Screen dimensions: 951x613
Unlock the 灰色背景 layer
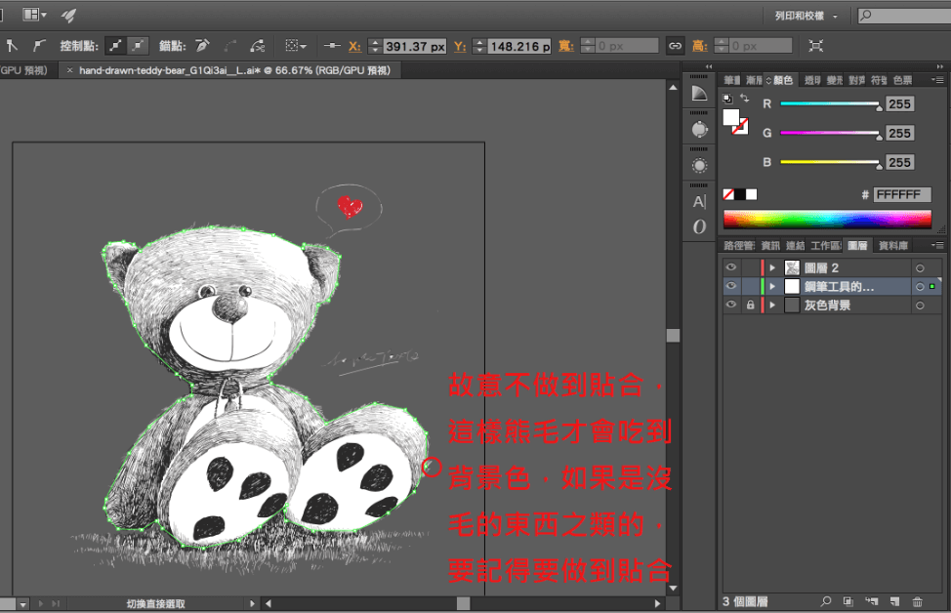coord(749,306)
